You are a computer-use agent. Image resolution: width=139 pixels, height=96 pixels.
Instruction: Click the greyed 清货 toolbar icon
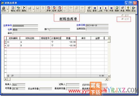[82, 9]
